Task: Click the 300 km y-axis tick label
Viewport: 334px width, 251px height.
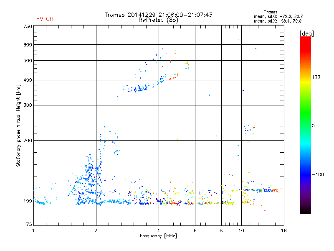Action: tap(28, 105)
